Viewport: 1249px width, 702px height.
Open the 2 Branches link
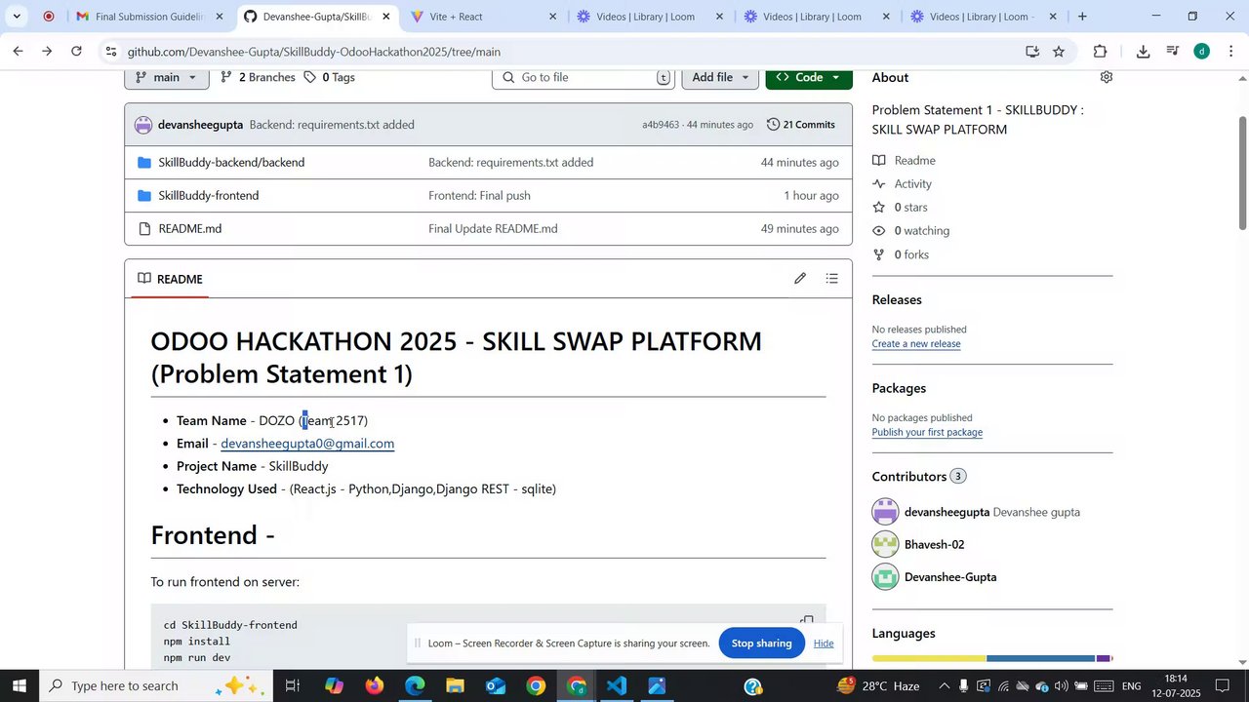[x=258, y=77]
